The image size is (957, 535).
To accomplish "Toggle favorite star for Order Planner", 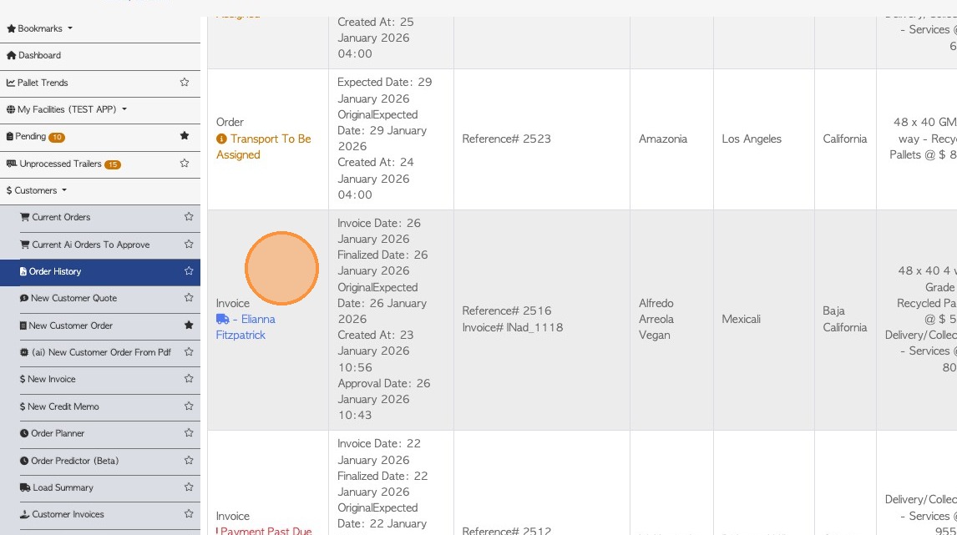I will coord(189,433).
